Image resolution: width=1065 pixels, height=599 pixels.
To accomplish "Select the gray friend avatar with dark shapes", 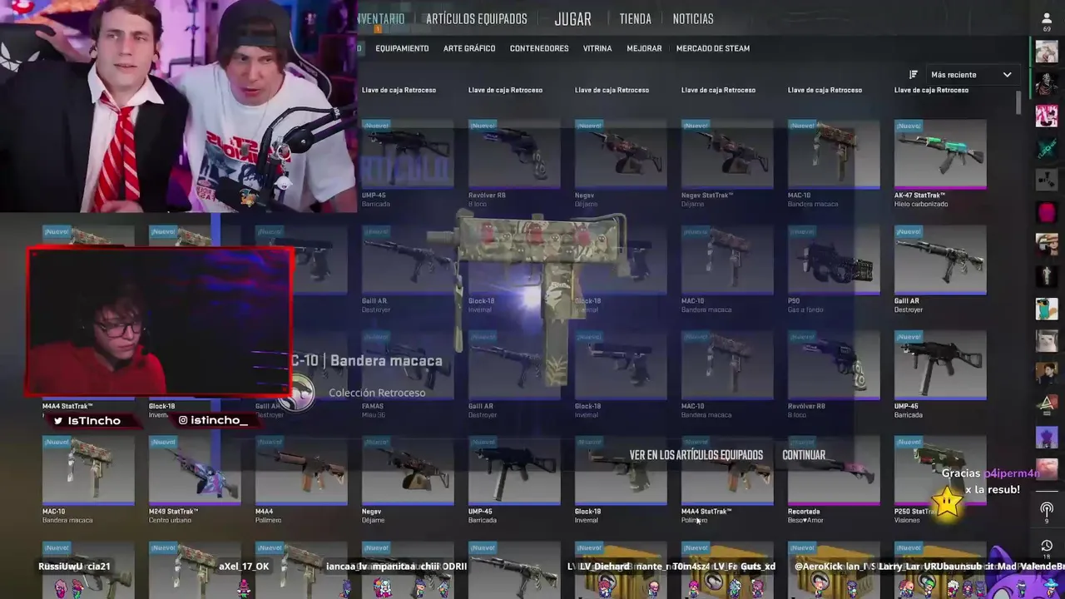I will (x=1047, y=180).
